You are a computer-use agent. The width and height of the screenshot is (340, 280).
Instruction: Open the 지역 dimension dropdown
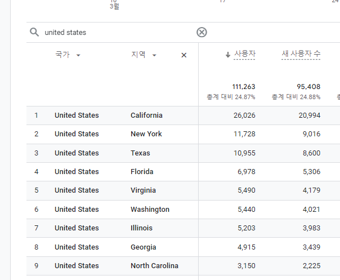(144, 55)
